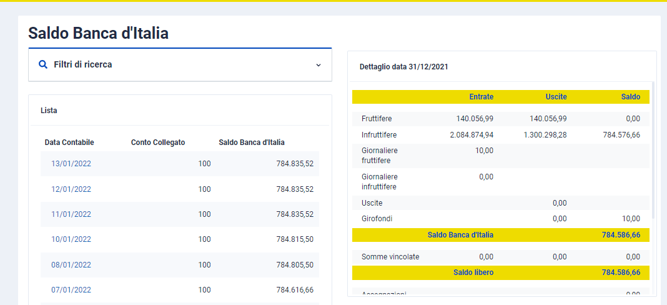The image size is (667, 305).
Task: Sort by Data Contabile column header
Action: [x=69, y=142]
